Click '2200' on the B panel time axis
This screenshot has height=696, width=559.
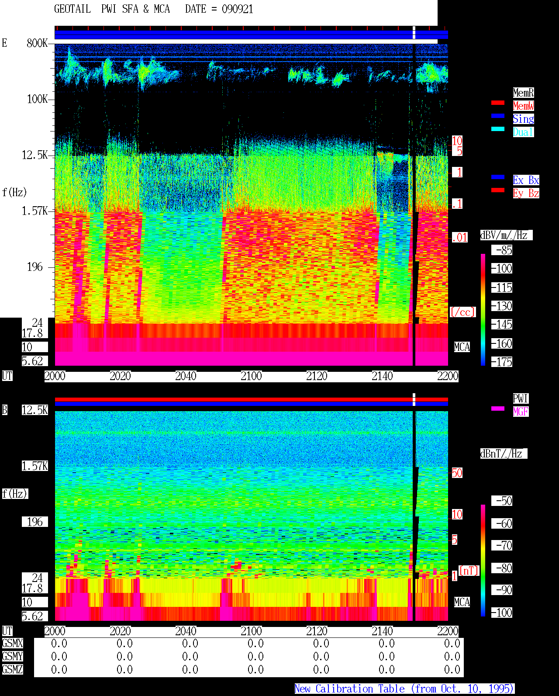pyautogui.click(x=448, y=631)
